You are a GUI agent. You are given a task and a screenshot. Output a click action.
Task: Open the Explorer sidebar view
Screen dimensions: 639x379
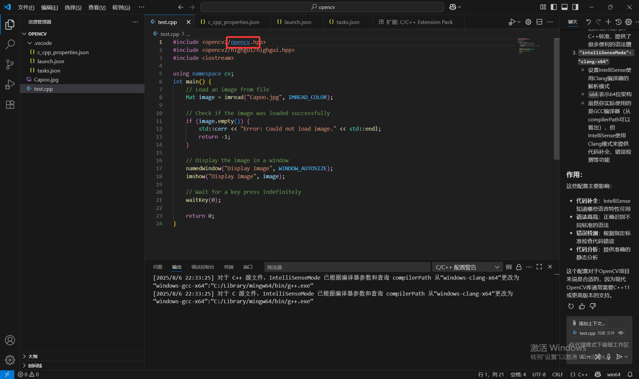click(10, 24)
